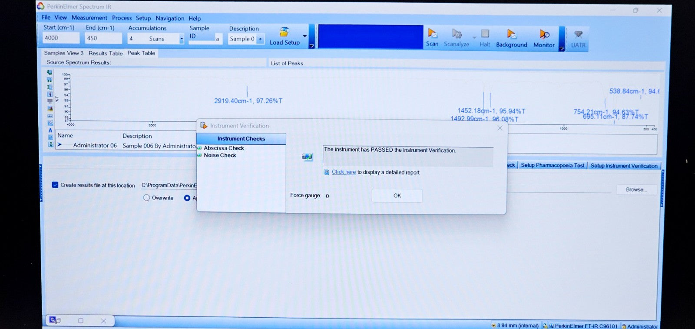This screenshot has height=329, width=695.
Task: Open the Navigation menu
Action: (x=170, y=18)
